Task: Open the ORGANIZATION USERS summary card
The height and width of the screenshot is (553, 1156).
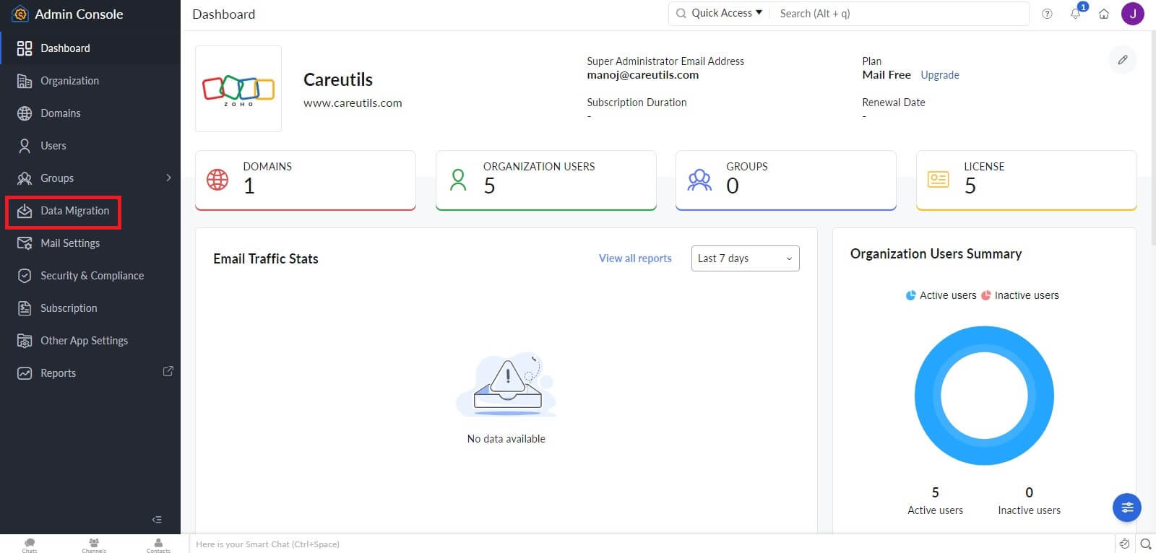Action: click(546, 180)
